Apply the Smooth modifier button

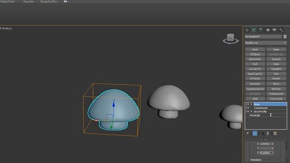point(276,78)
